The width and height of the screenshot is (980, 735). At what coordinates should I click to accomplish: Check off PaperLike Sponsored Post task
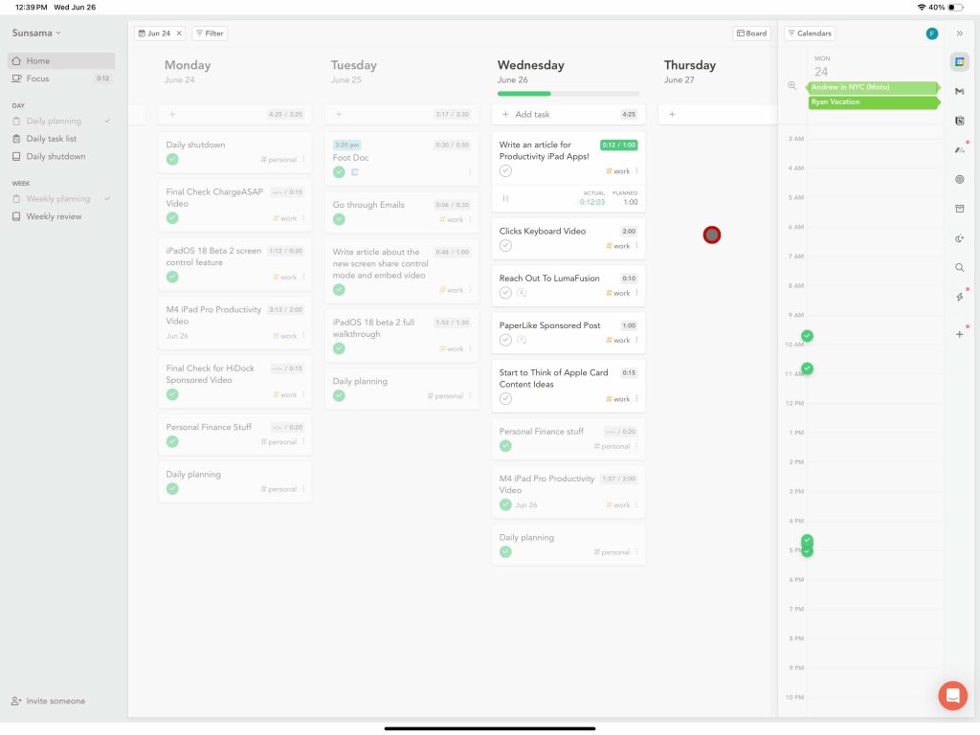pos(505,340)
